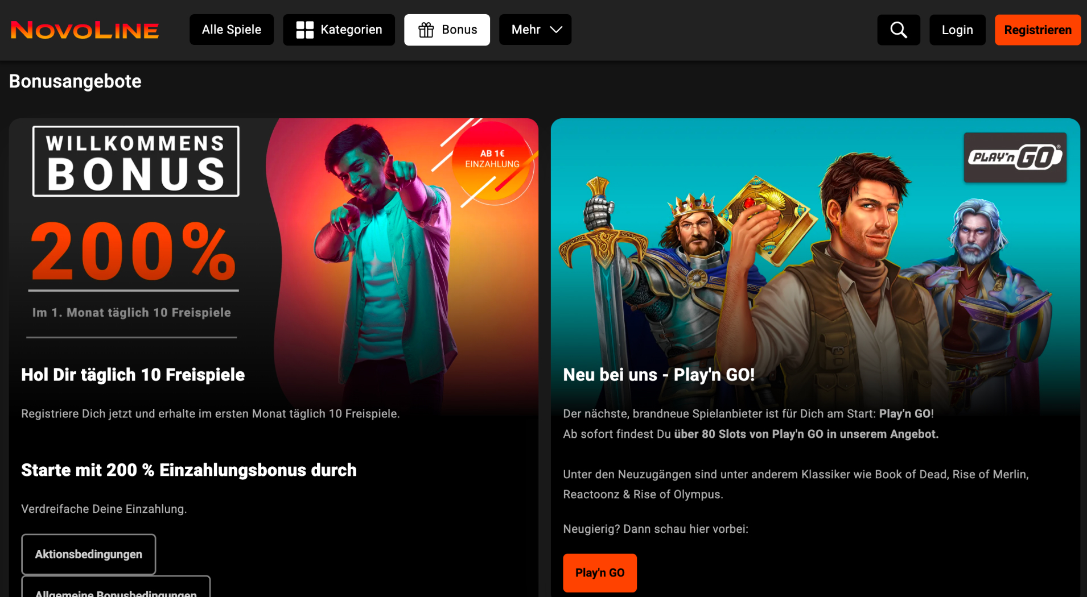
Task: Click the Login button
Action: click(957, 30)
